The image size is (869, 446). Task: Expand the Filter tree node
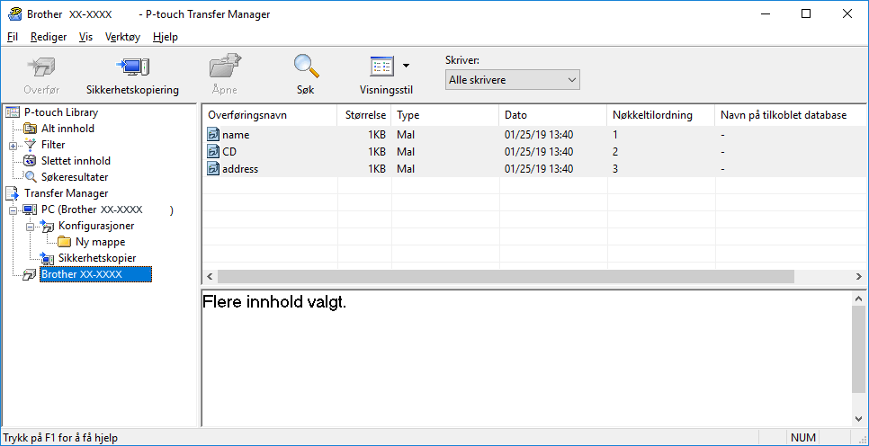point(13,145)
